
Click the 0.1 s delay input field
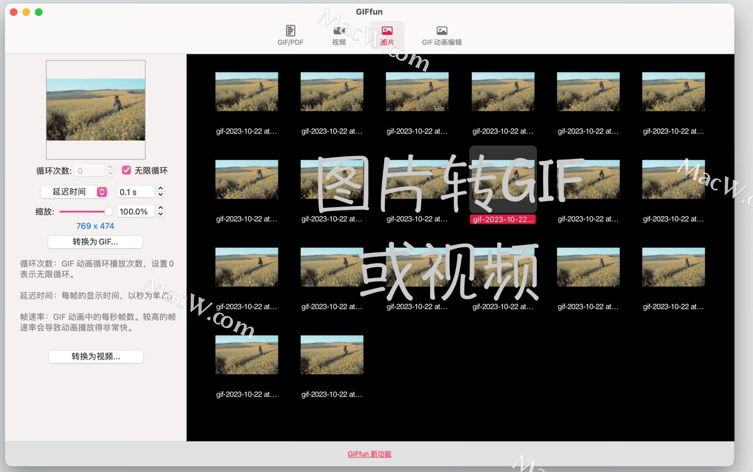tap(136, 192)
